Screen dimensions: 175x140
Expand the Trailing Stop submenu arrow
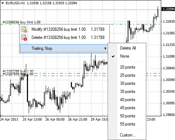106,48
